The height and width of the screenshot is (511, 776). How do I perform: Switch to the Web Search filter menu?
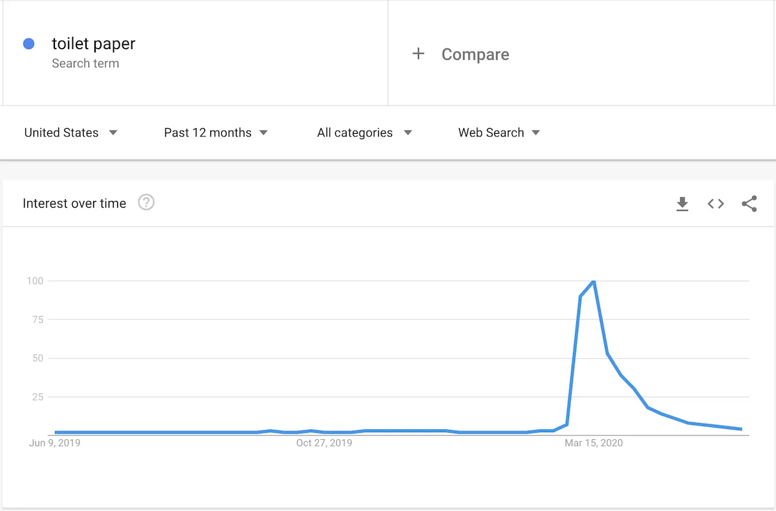point(491,133)
